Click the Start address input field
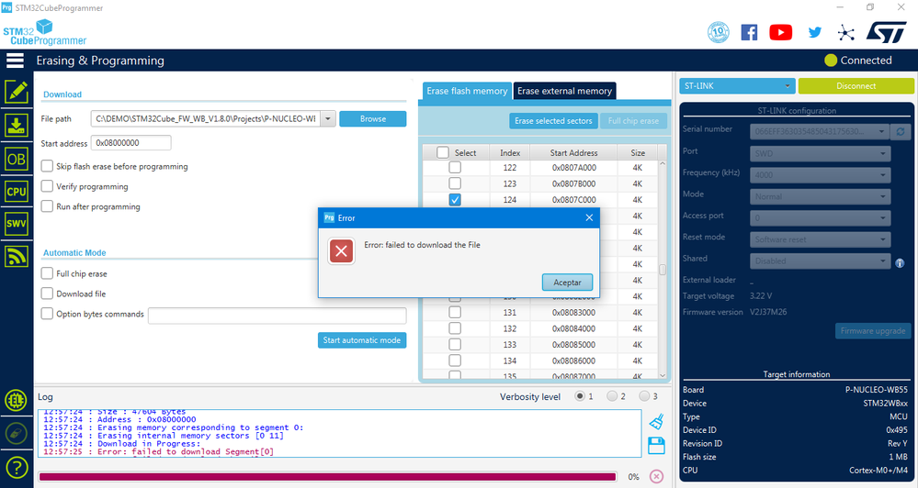The image size is (918, 488). coord(131,142)
